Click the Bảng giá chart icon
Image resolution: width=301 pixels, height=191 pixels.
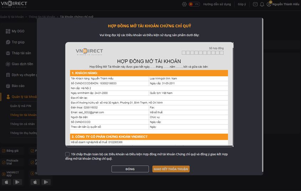click(4, 151)
